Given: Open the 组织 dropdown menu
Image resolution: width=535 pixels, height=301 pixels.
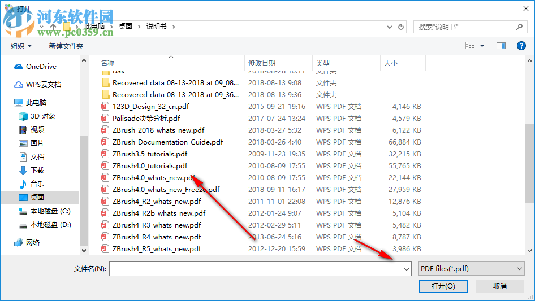Looking at the screenshot, I should pos(21,46).
